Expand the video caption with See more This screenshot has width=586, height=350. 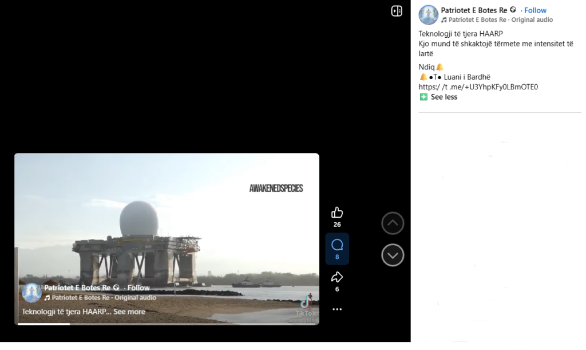(129, 312)
